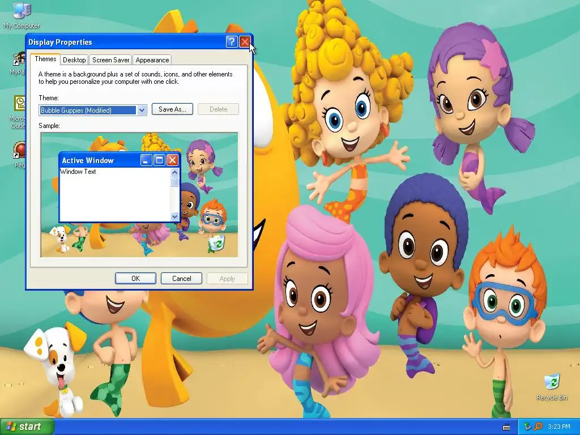This screenshot has width=580, height=435.
Task: Select the MyPa desktop shortcut icon
Action: tap(19, 63)
